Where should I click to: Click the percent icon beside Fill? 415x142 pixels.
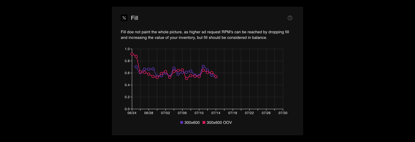pyautogui.click(x=124, y=18)
